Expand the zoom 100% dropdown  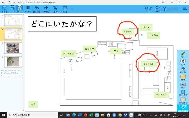[157, 9]
